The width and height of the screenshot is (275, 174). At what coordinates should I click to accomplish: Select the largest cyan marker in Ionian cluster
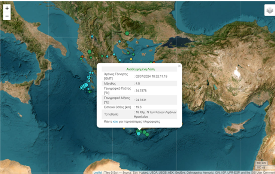[x=86, y=85]
